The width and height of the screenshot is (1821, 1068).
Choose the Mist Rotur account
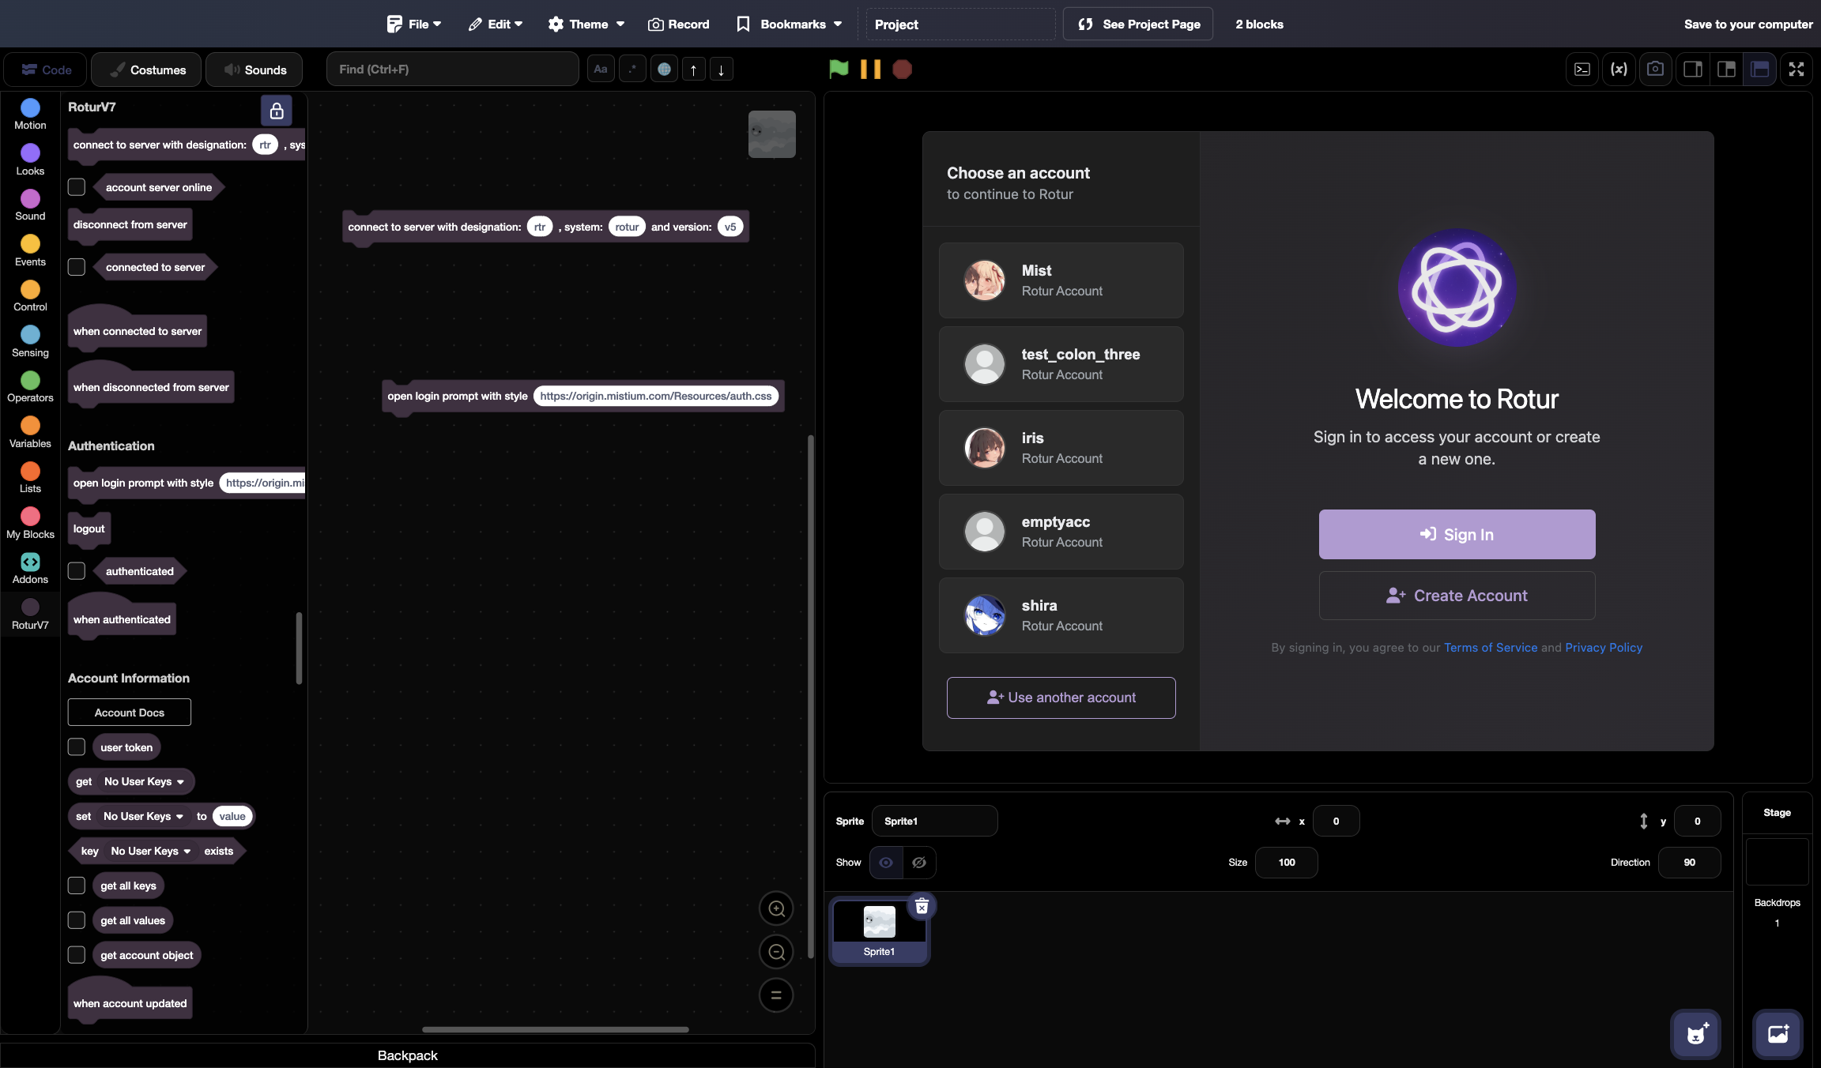click(1061, 280)
